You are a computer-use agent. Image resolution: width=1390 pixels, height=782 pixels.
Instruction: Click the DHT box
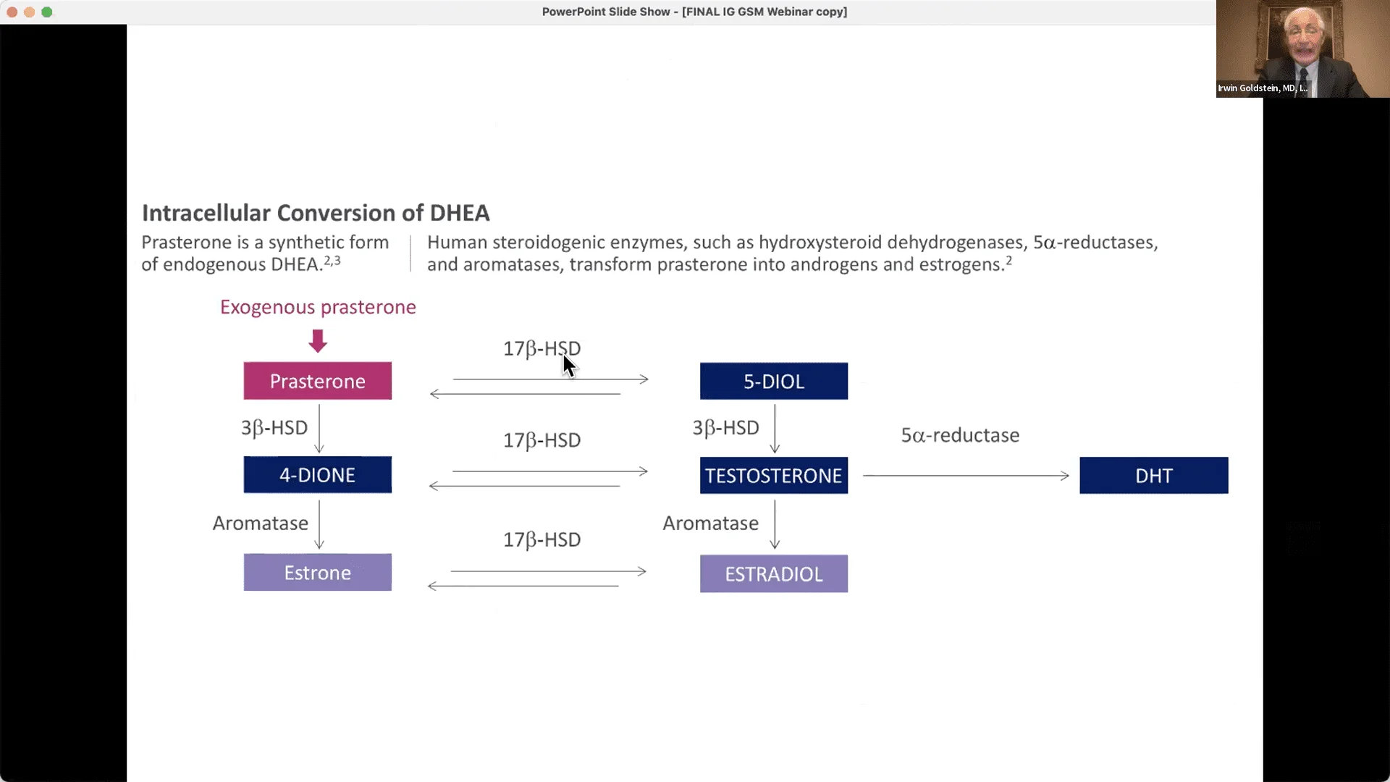click(1154, 476)
